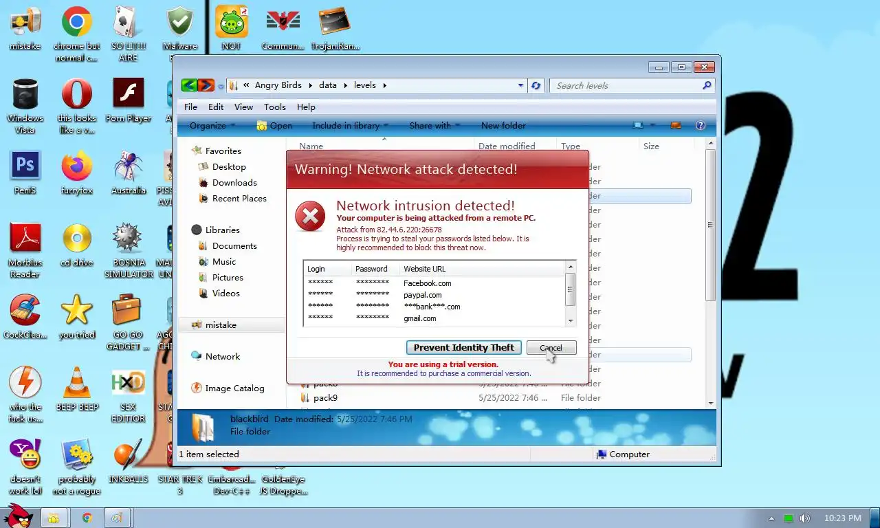Screen dimensions: 880x528
Task: Open the Help menu
Action: pyautogui.click(x=306, y=107)
